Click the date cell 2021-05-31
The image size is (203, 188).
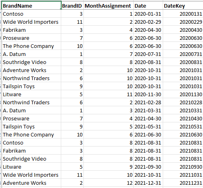click(148, 126)
